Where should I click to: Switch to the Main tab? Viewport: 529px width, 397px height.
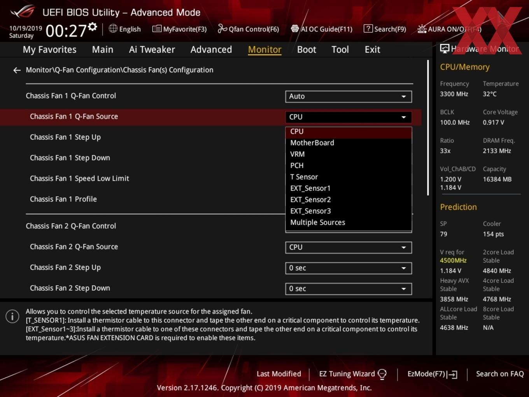[x=103, y=49]
